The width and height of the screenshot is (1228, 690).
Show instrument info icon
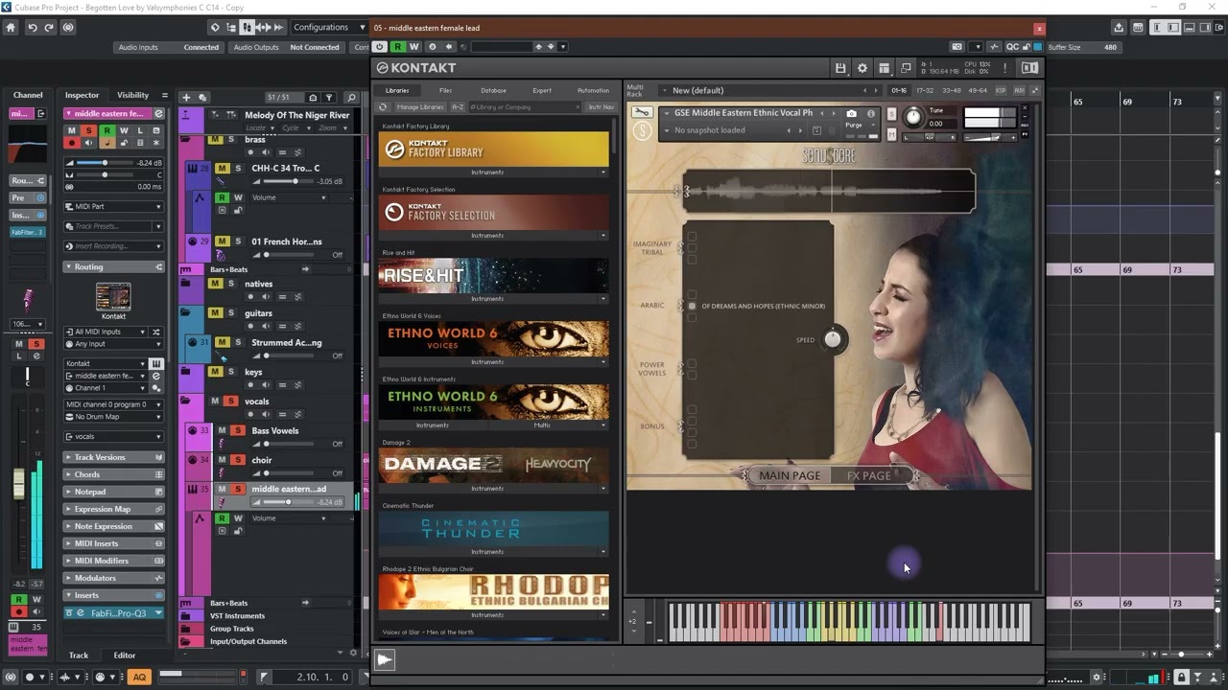point(871,113)
